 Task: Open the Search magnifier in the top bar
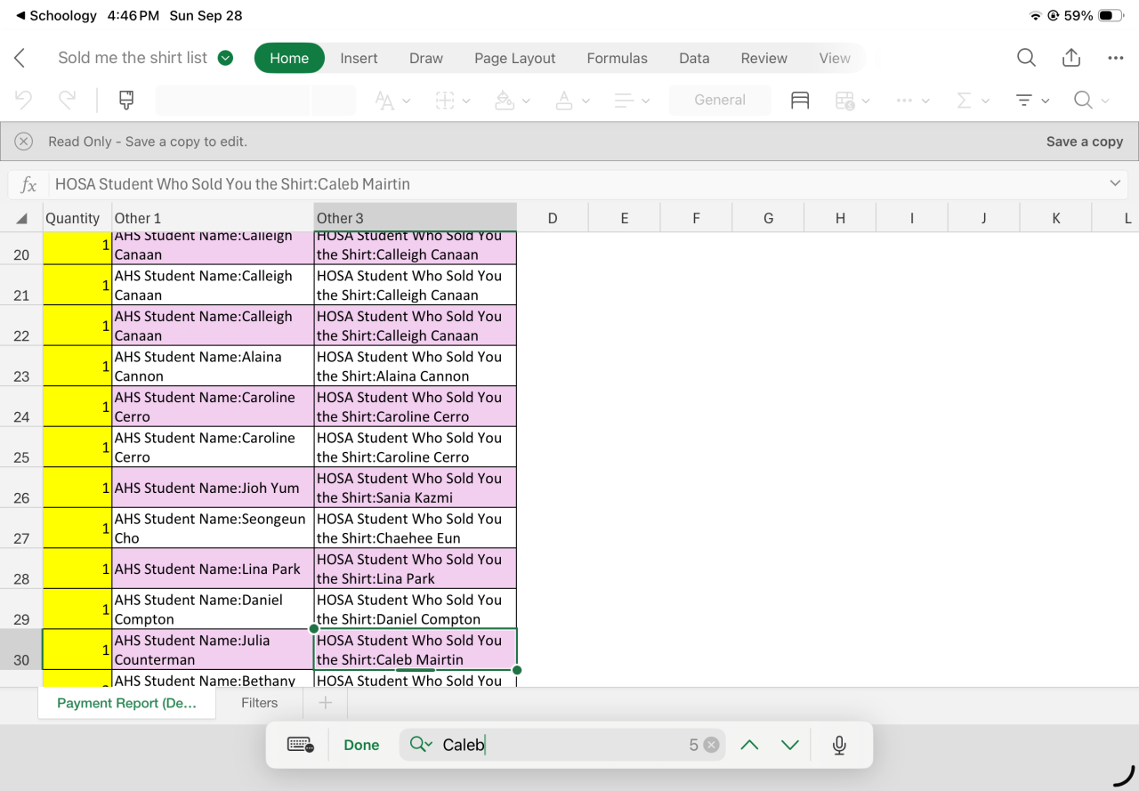[x=1026, y=58]
